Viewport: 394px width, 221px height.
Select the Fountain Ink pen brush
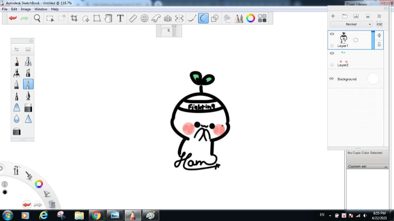click(x=28, y=96)
